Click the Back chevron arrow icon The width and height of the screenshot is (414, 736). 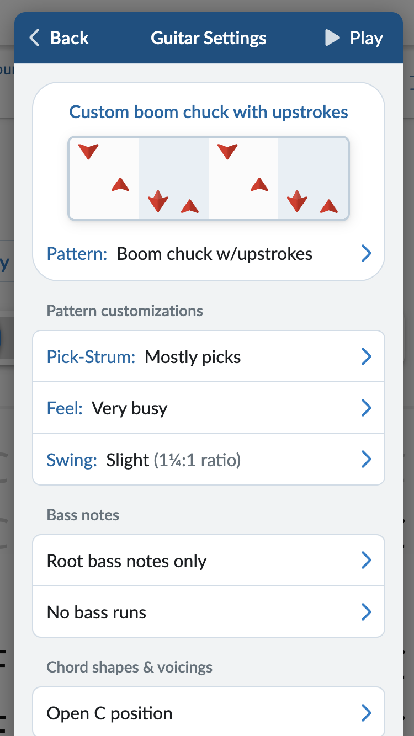[35, 38]
